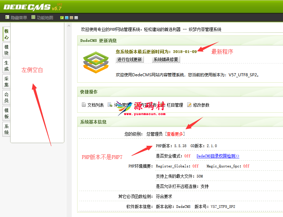Select the 生成 sidebar tab

click(x=6, y=66)
